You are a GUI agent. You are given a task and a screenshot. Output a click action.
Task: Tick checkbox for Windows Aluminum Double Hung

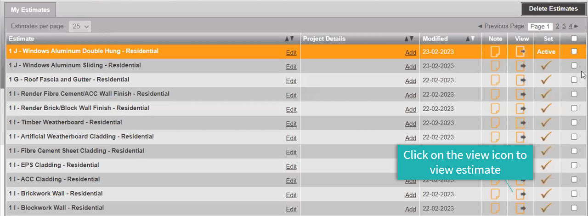point(574,51)
